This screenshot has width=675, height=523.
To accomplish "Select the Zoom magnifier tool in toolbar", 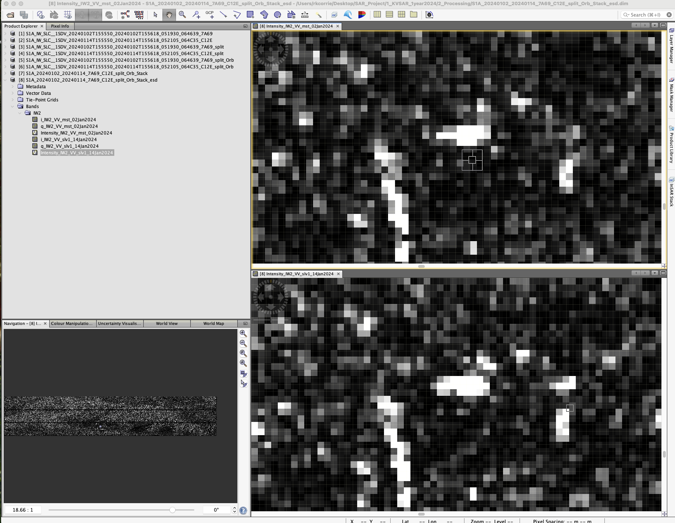I will [182, 15].
